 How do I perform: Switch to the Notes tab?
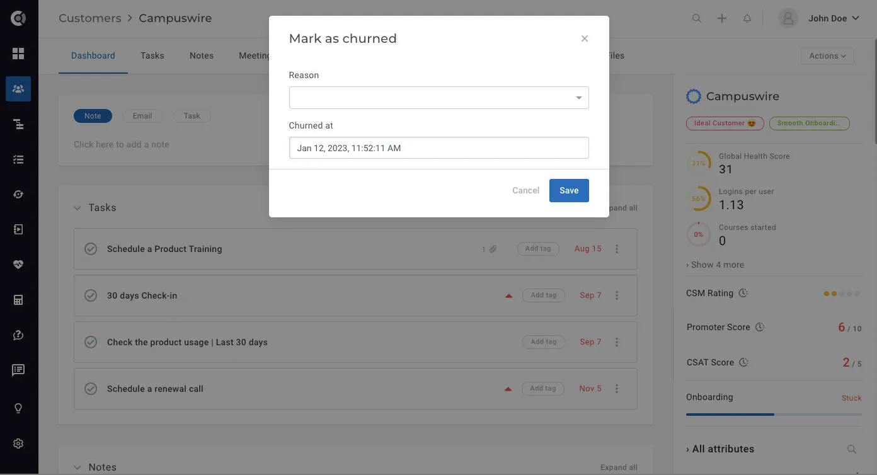coord(202,55)
